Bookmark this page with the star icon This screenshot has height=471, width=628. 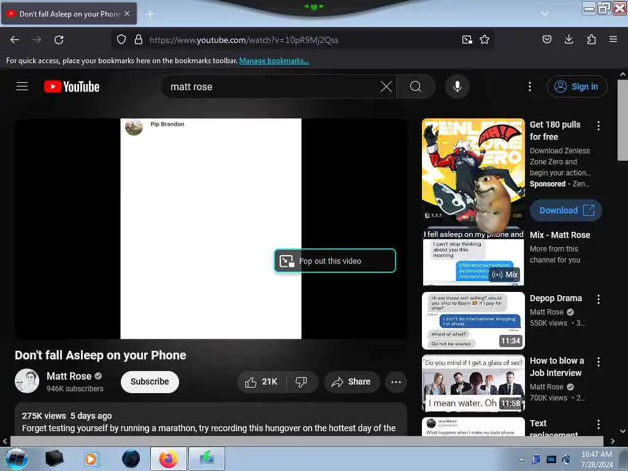[484, 40]
